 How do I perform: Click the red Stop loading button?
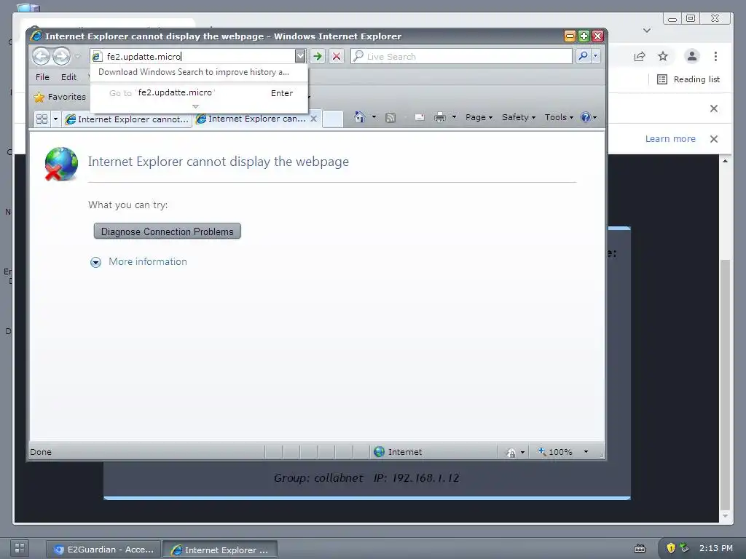tap(337, 57)
